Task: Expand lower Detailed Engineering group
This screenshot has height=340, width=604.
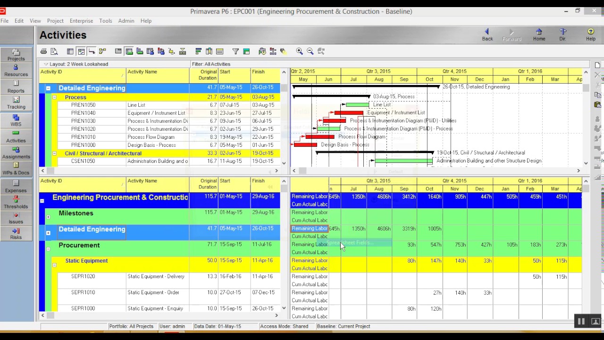Action: tap(48, 233)
